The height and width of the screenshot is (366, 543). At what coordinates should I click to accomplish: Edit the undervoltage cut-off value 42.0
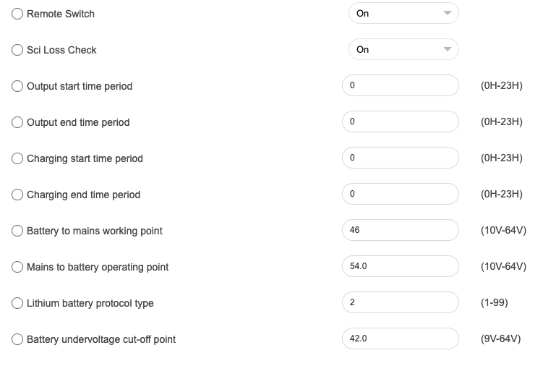coord(401,339)
